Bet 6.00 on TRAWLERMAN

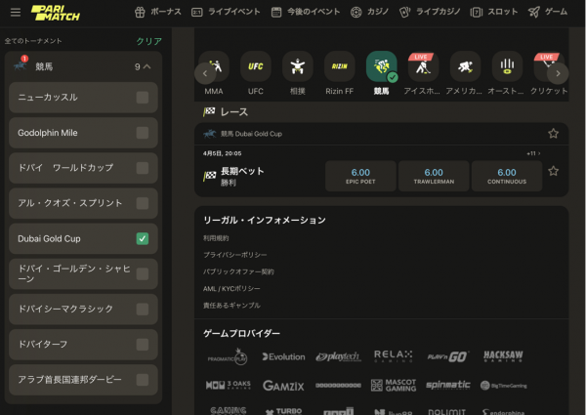click(434, 176)
